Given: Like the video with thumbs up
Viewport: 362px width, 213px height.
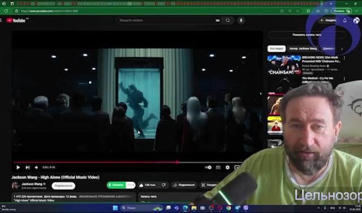Looking at the screenshot, I should [x=148, y=185].
